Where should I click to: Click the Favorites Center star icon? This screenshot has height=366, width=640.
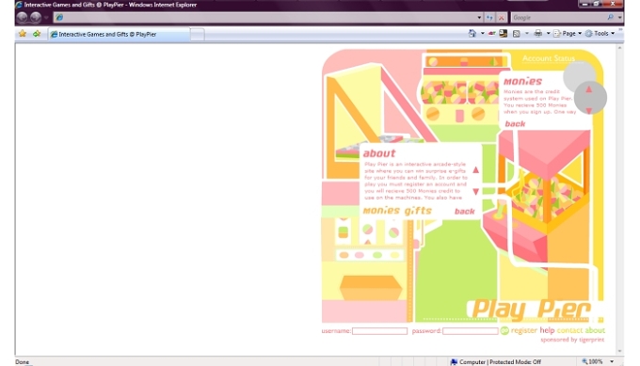coord(23,34)
